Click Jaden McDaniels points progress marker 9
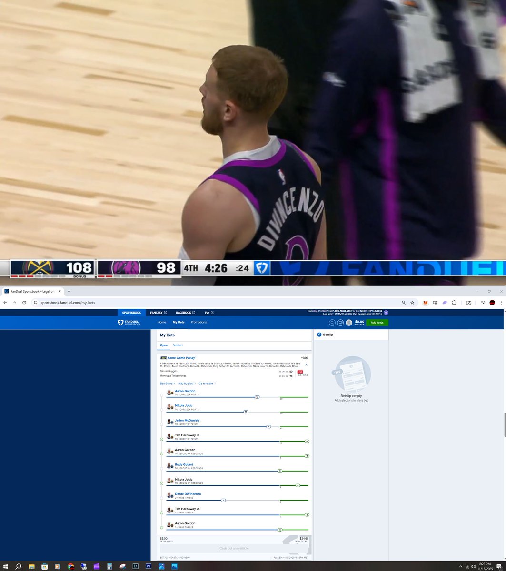The height and width of the screenshot is (571, 506). pyautogui.click(x=268, y=426)
